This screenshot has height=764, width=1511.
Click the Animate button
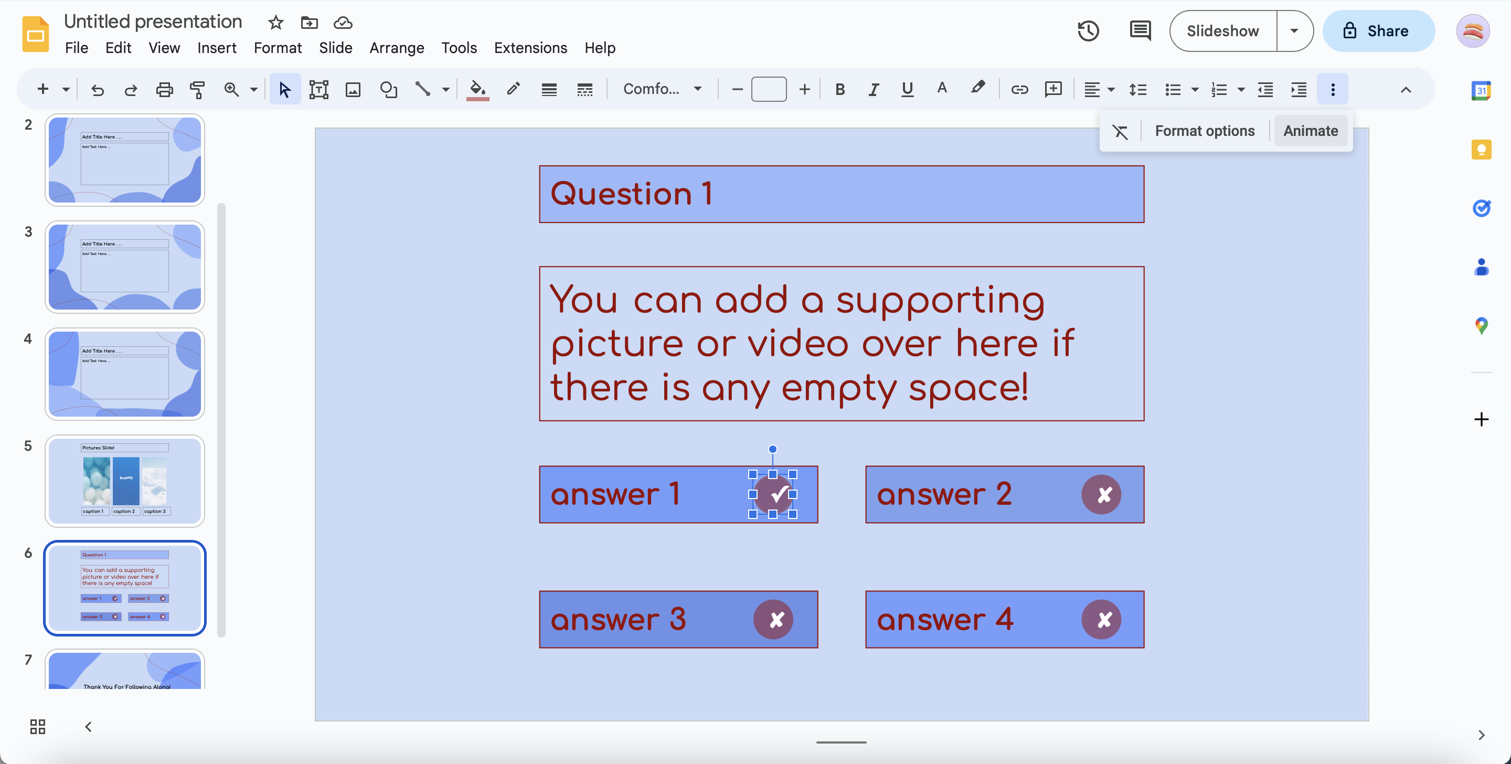(1311, 130)
